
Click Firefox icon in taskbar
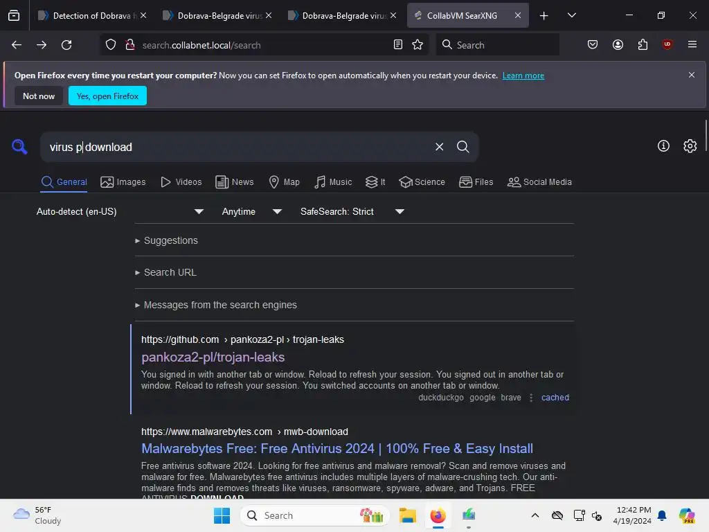coord(438,515)
